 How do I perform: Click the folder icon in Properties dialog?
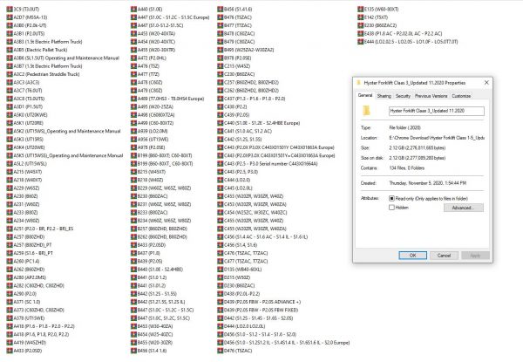tap(366, 111)
